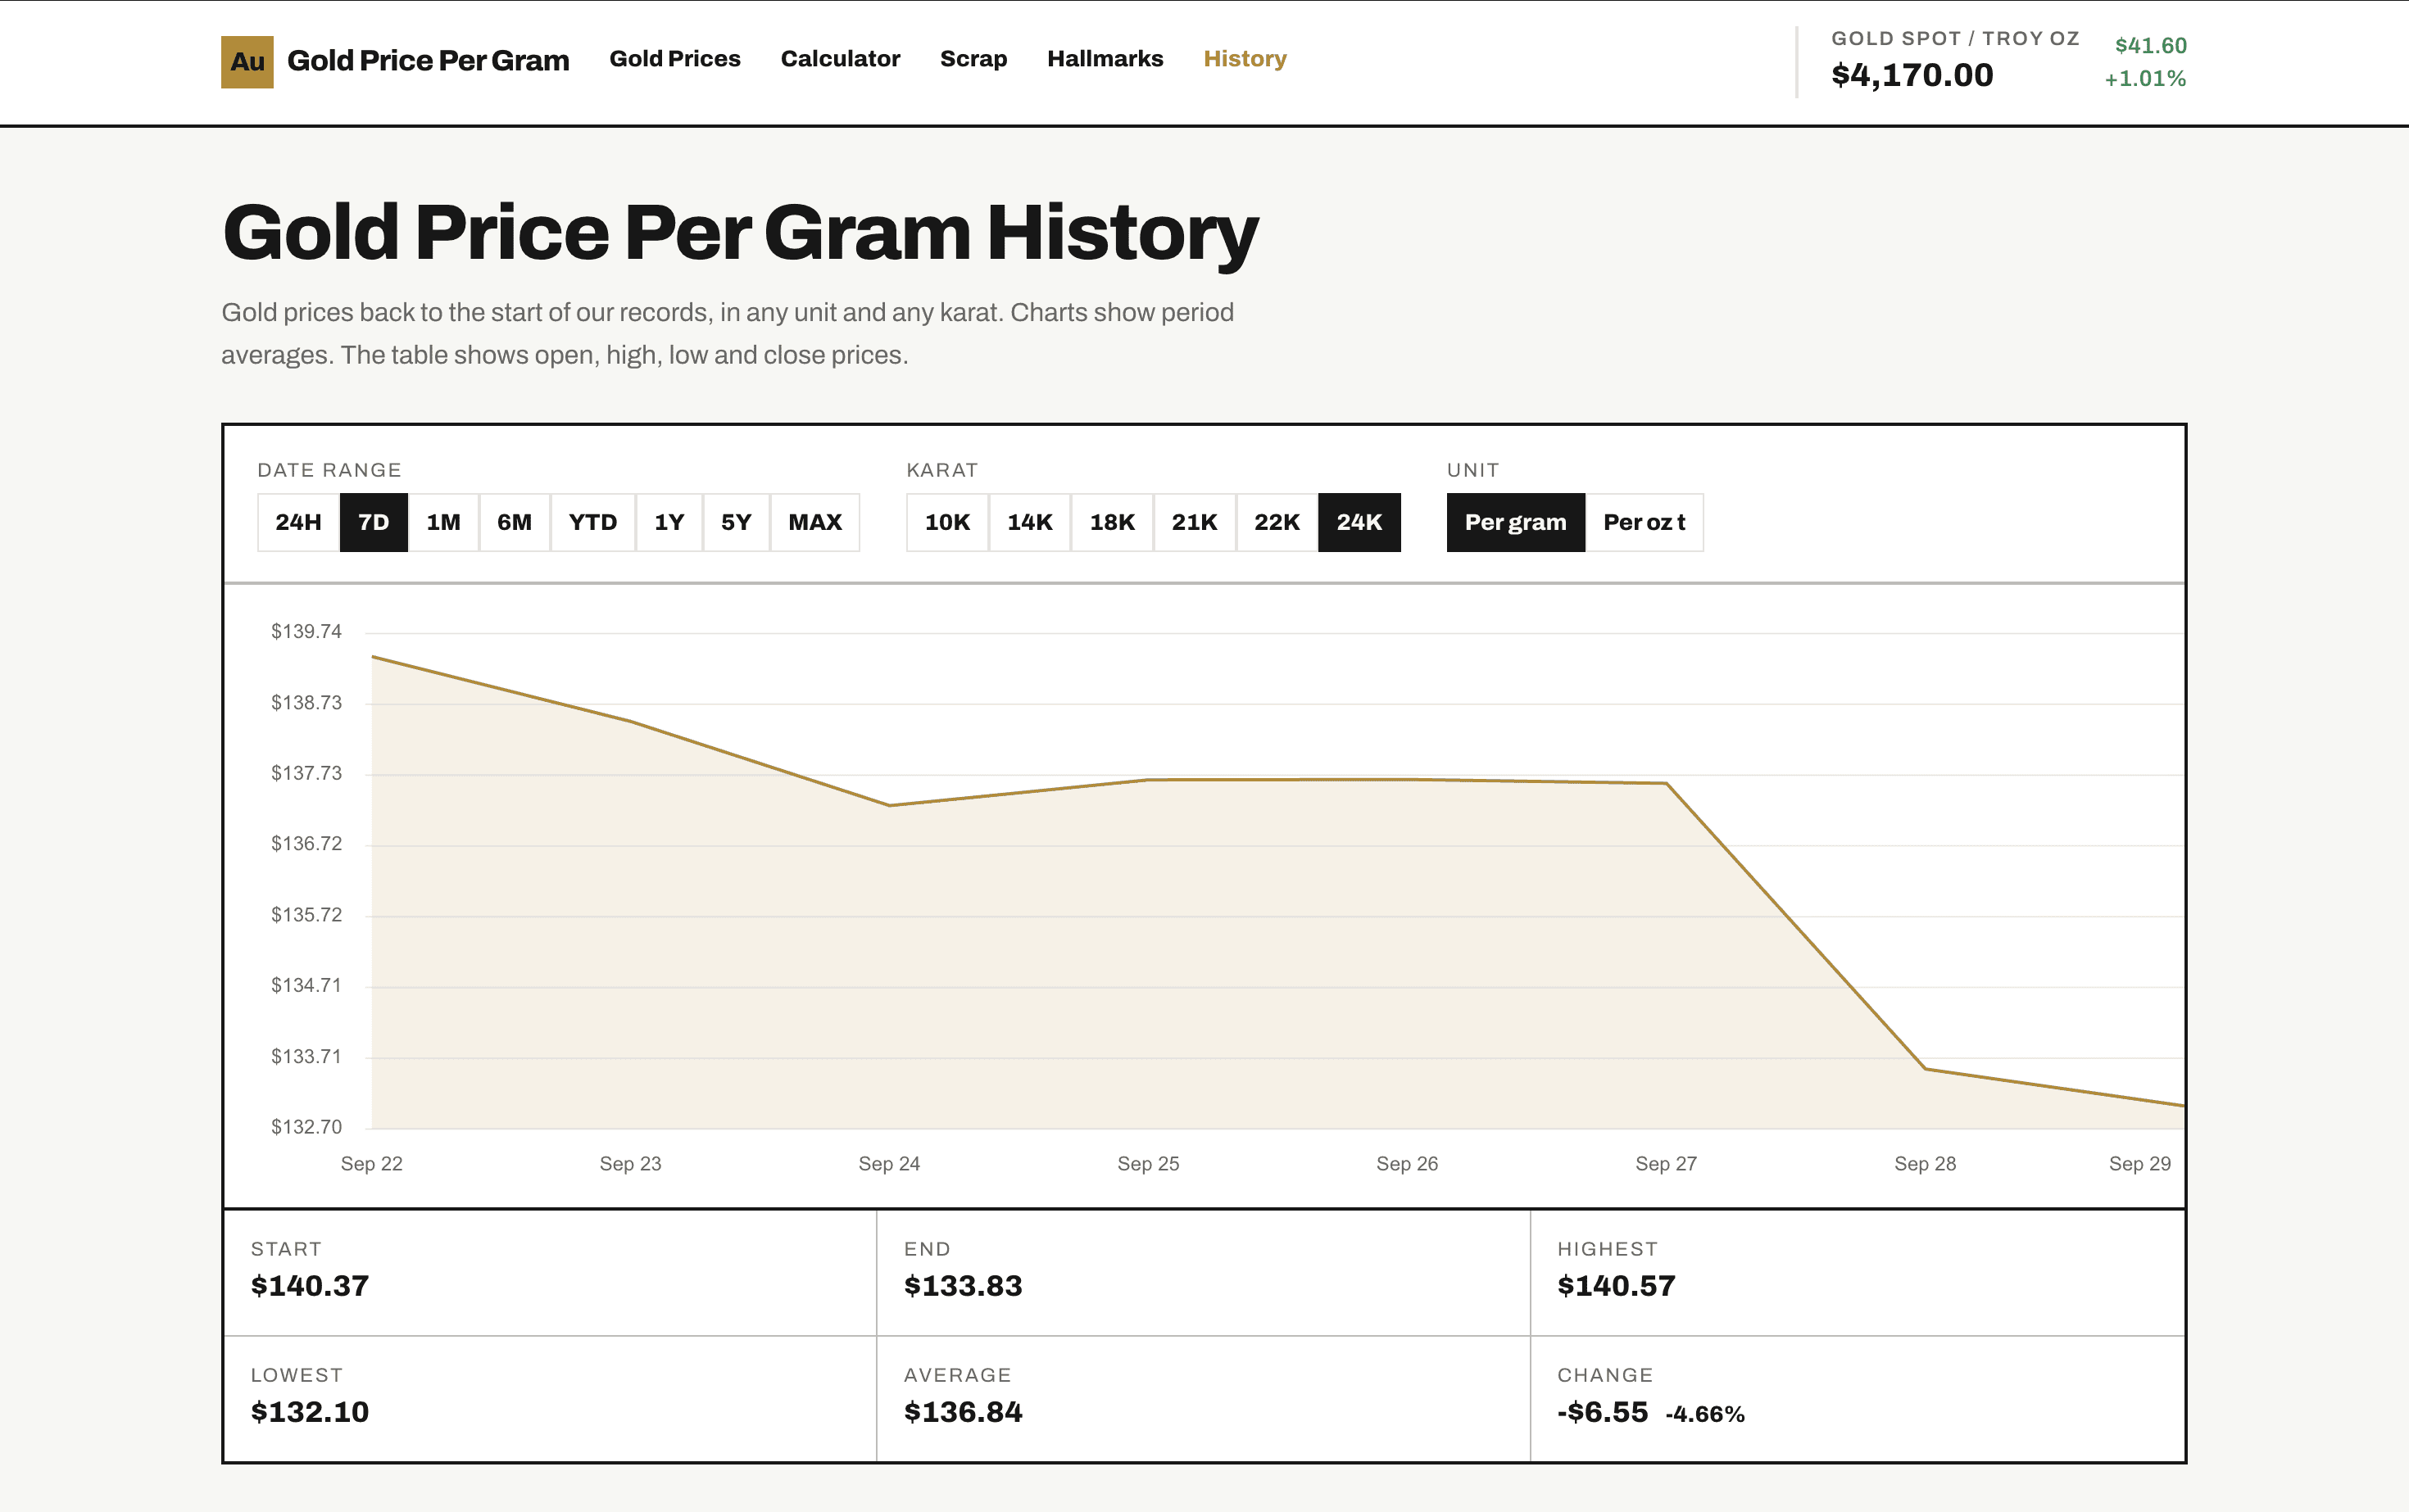This screenshot has width=2409, height=1512.
Task: Click the END value $133.83
Action: pos(963,1286)
